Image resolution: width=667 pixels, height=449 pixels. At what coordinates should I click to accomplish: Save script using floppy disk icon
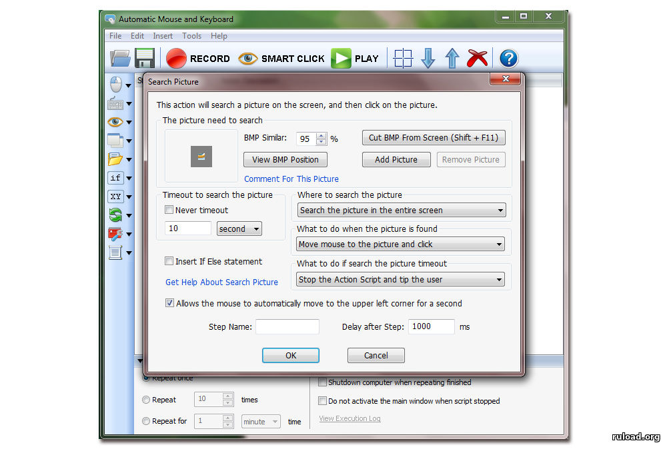point(145,58)
